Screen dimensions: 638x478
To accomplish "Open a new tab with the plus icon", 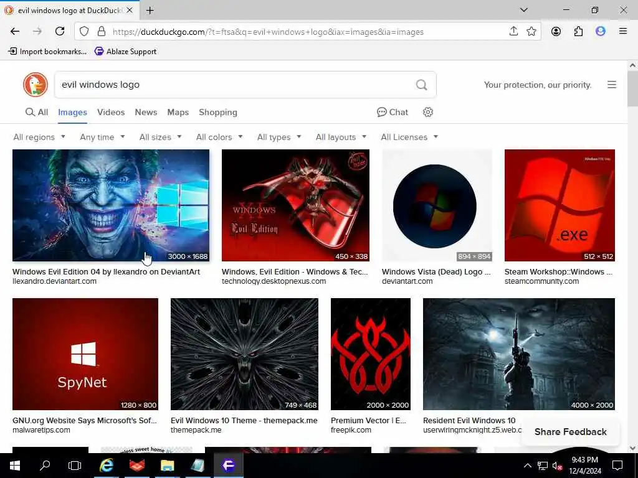I will [150, 11].
